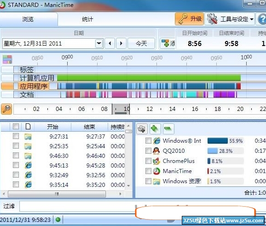
Task: Click the group folders icon button
Action: coord(142,129)
